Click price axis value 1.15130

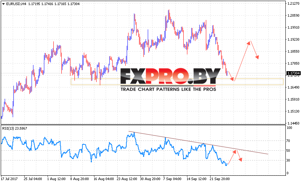(x=293, y=111)
